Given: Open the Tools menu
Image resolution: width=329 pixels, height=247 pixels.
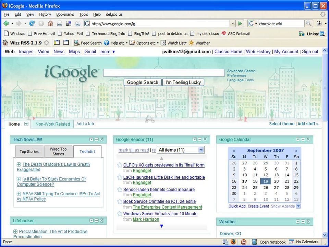Looking at the screenshot, I should [x=84, y=14].
